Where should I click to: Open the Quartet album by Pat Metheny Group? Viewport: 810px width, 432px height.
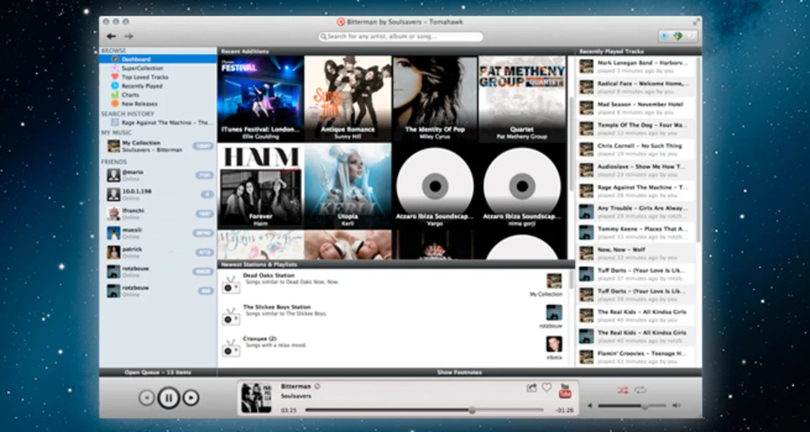pyautogui.click(x=522, y=99)
